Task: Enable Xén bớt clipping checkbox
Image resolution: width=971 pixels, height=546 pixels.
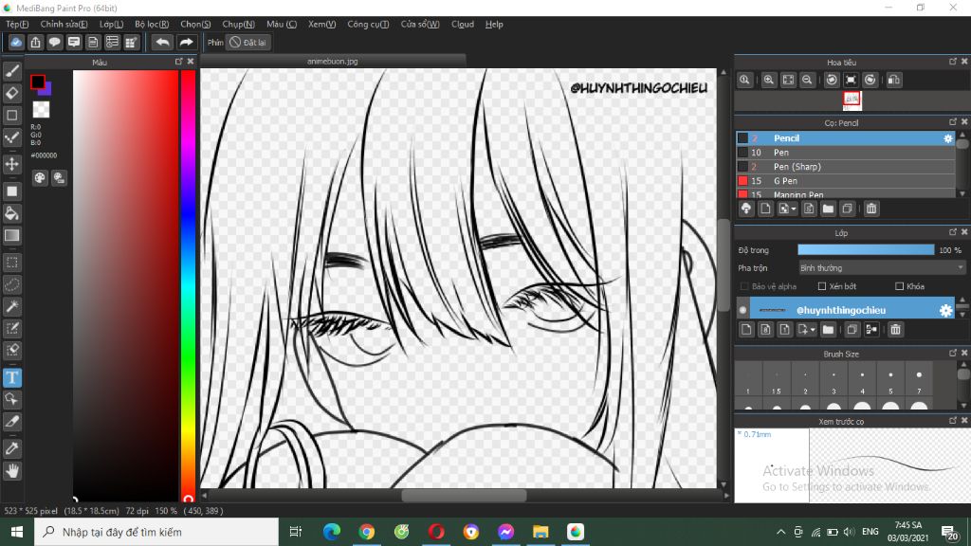Action: [822, 286]
